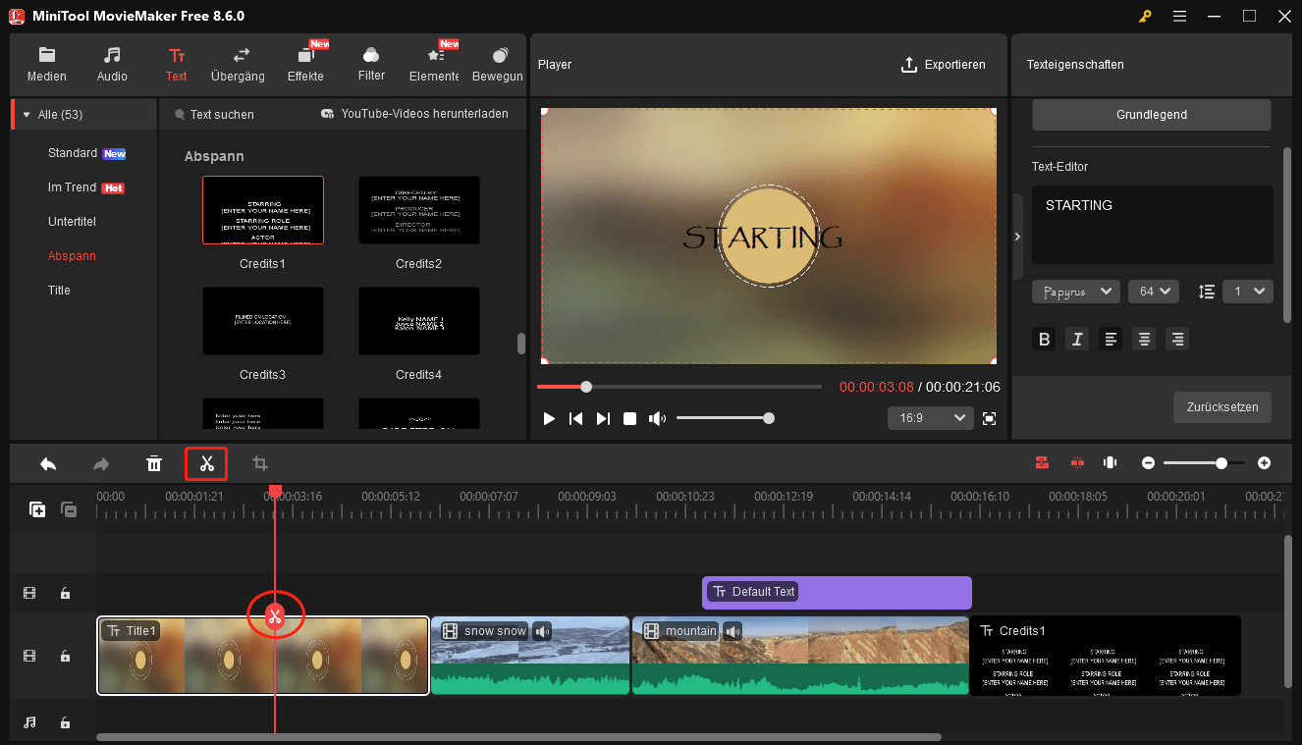This screenshot has width=1302, height=745.
Task: Select the Credits4 template thumbnail
Action: 419,321
